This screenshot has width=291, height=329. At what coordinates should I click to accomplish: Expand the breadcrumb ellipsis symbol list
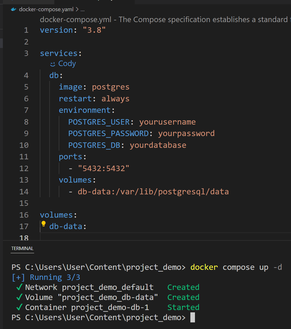tap(83, 9)
